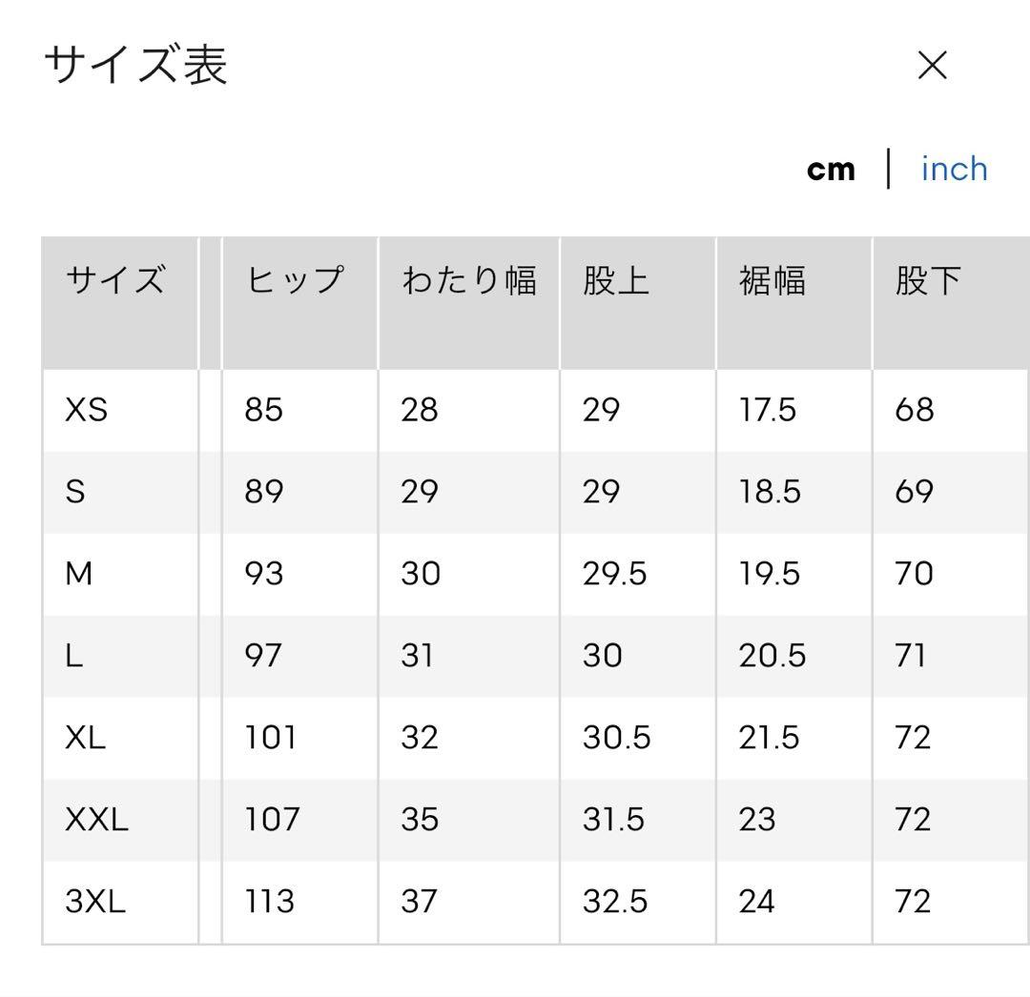Select the S size row label
This screenshot has height=997, width=1030.
tap(75, 492)
